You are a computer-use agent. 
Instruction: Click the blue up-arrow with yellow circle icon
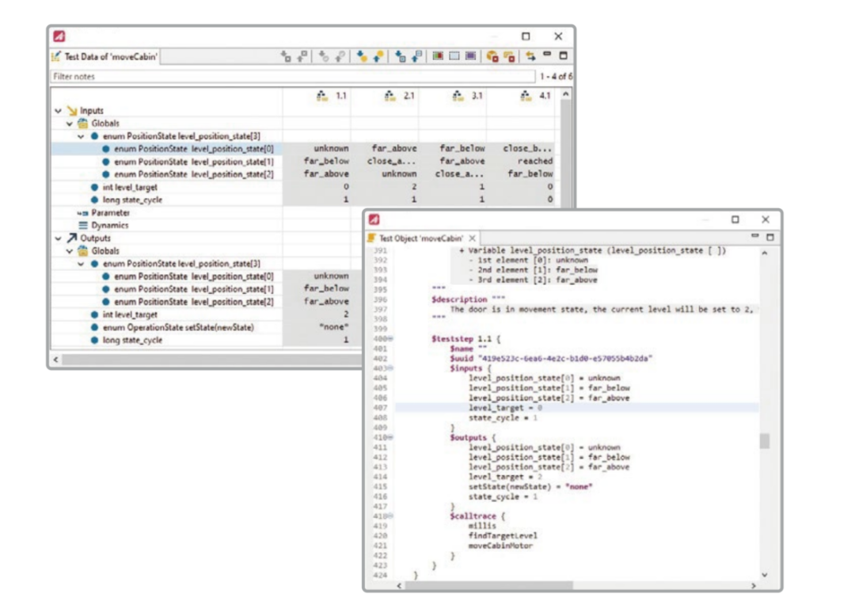click(x=378, y=55)
